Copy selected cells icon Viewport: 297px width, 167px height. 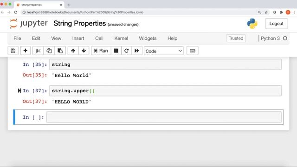click(49, 51)
